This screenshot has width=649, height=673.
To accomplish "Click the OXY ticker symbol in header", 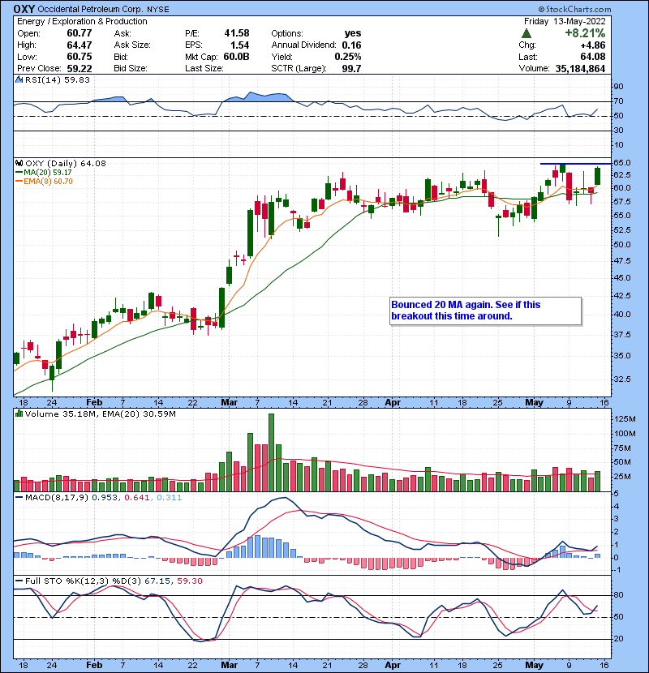I will [24, 9].
